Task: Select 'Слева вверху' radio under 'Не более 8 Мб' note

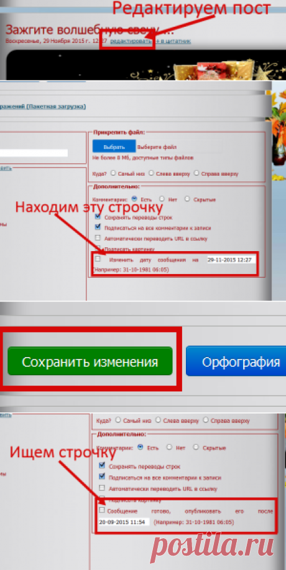Action: click(x=151, y=173)
